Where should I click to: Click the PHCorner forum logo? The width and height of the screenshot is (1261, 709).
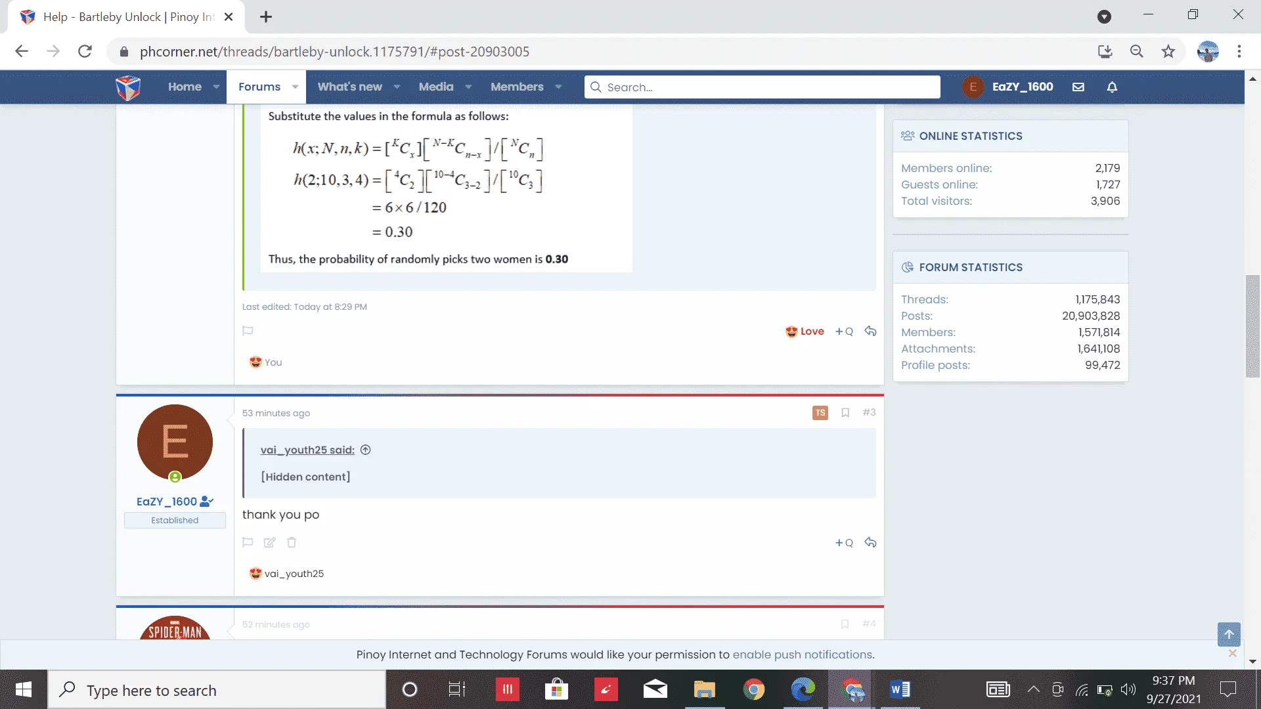click(128, 87)
